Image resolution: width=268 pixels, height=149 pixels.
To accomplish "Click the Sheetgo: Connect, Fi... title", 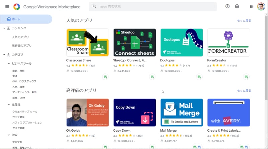I will 130,60.
